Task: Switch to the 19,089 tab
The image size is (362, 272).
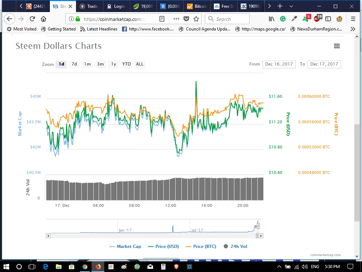Action: pyautogui.click(x=143, y=6)
